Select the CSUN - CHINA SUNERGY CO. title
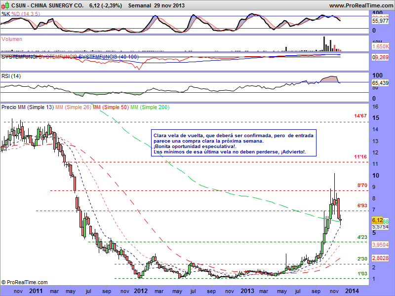 coord(47,5)
